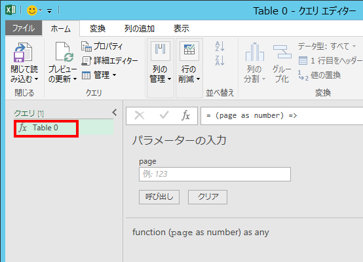This screenshot has width=363, height=262.
Task: Click the クエリ [1] pane header
Action: (x=29, y=113)
